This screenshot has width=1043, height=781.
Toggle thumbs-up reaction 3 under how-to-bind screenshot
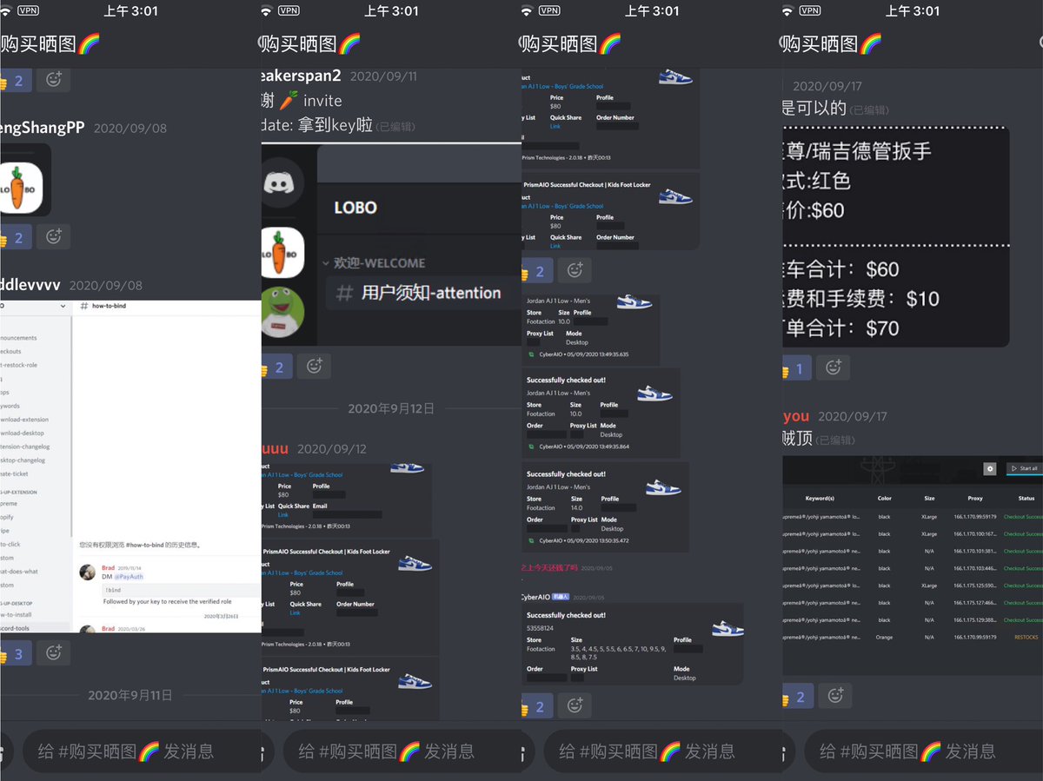(16, 653)
